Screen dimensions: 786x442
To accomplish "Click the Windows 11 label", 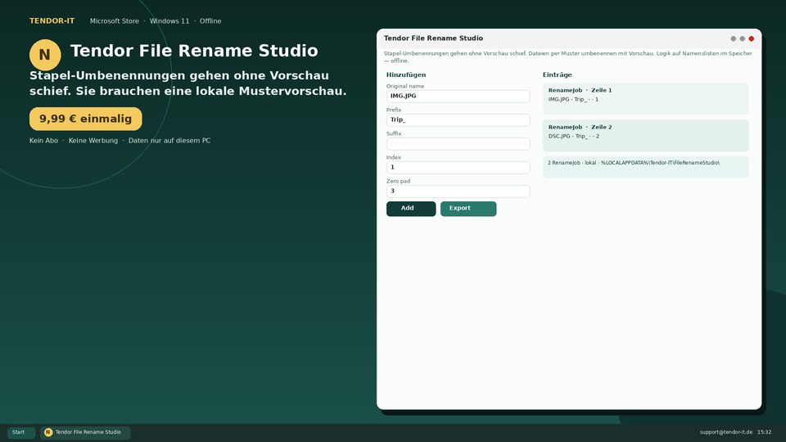I will 169,21.
